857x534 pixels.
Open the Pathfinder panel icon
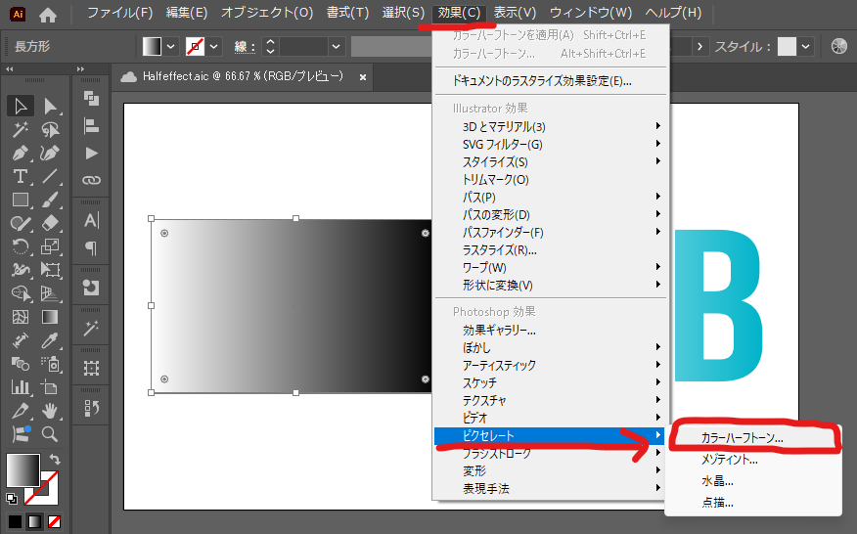pyautogui.click(x=91, y=99)
